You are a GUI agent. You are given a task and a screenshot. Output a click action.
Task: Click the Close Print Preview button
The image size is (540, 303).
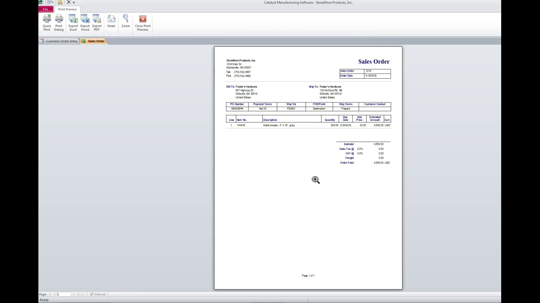pyautogui.click(x=143, y=23)
